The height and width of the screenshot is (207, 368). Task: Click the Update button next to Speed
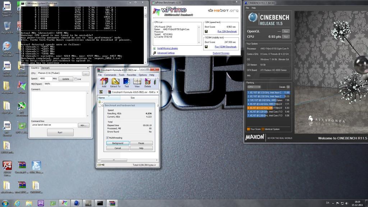pyautogui.click(x=65, y=79)
